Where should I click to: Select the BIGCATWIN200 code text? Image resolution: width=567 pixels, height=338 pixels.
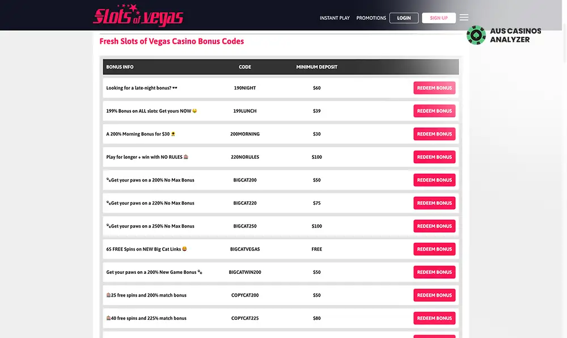(245, 272)
